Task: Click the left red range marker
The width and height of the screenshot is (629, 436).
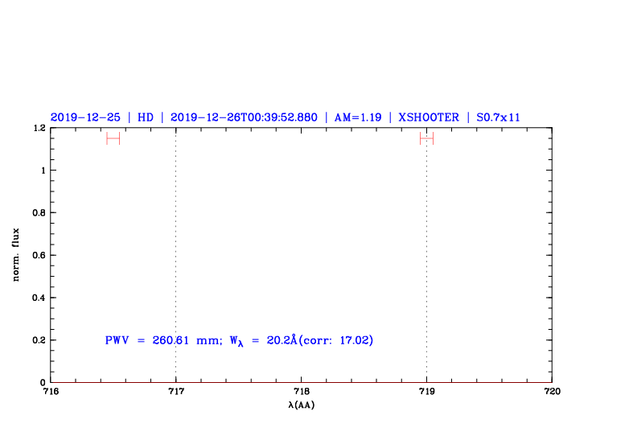Action: 113,138
